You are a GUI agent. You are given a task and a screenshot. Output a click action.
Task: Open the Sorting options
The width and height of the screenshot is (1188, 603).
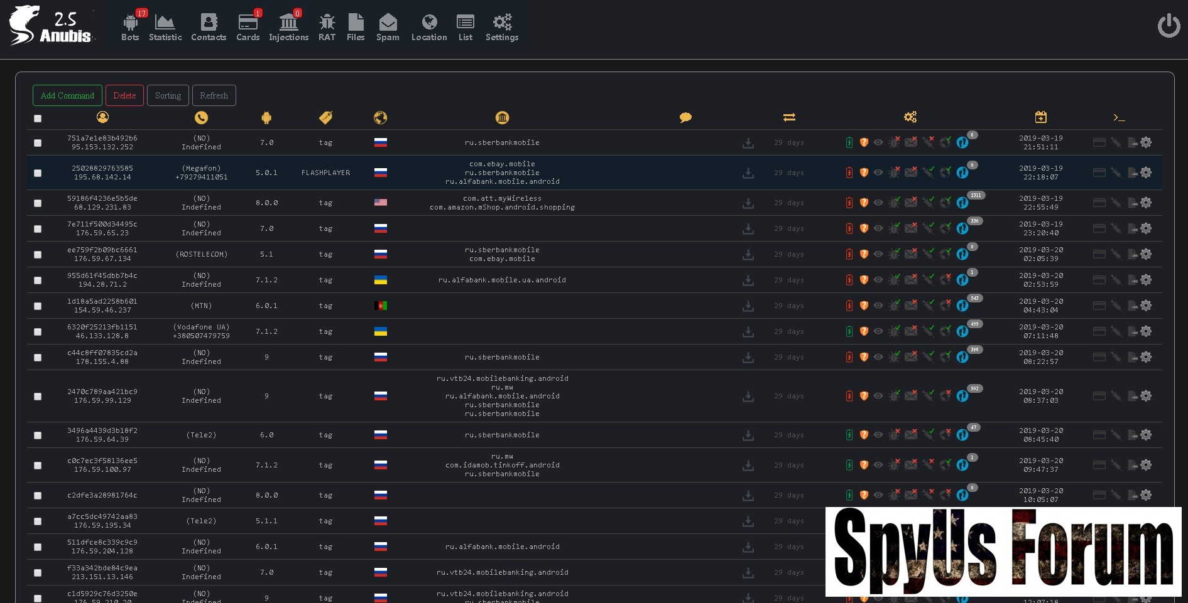(x=168, y=95)
